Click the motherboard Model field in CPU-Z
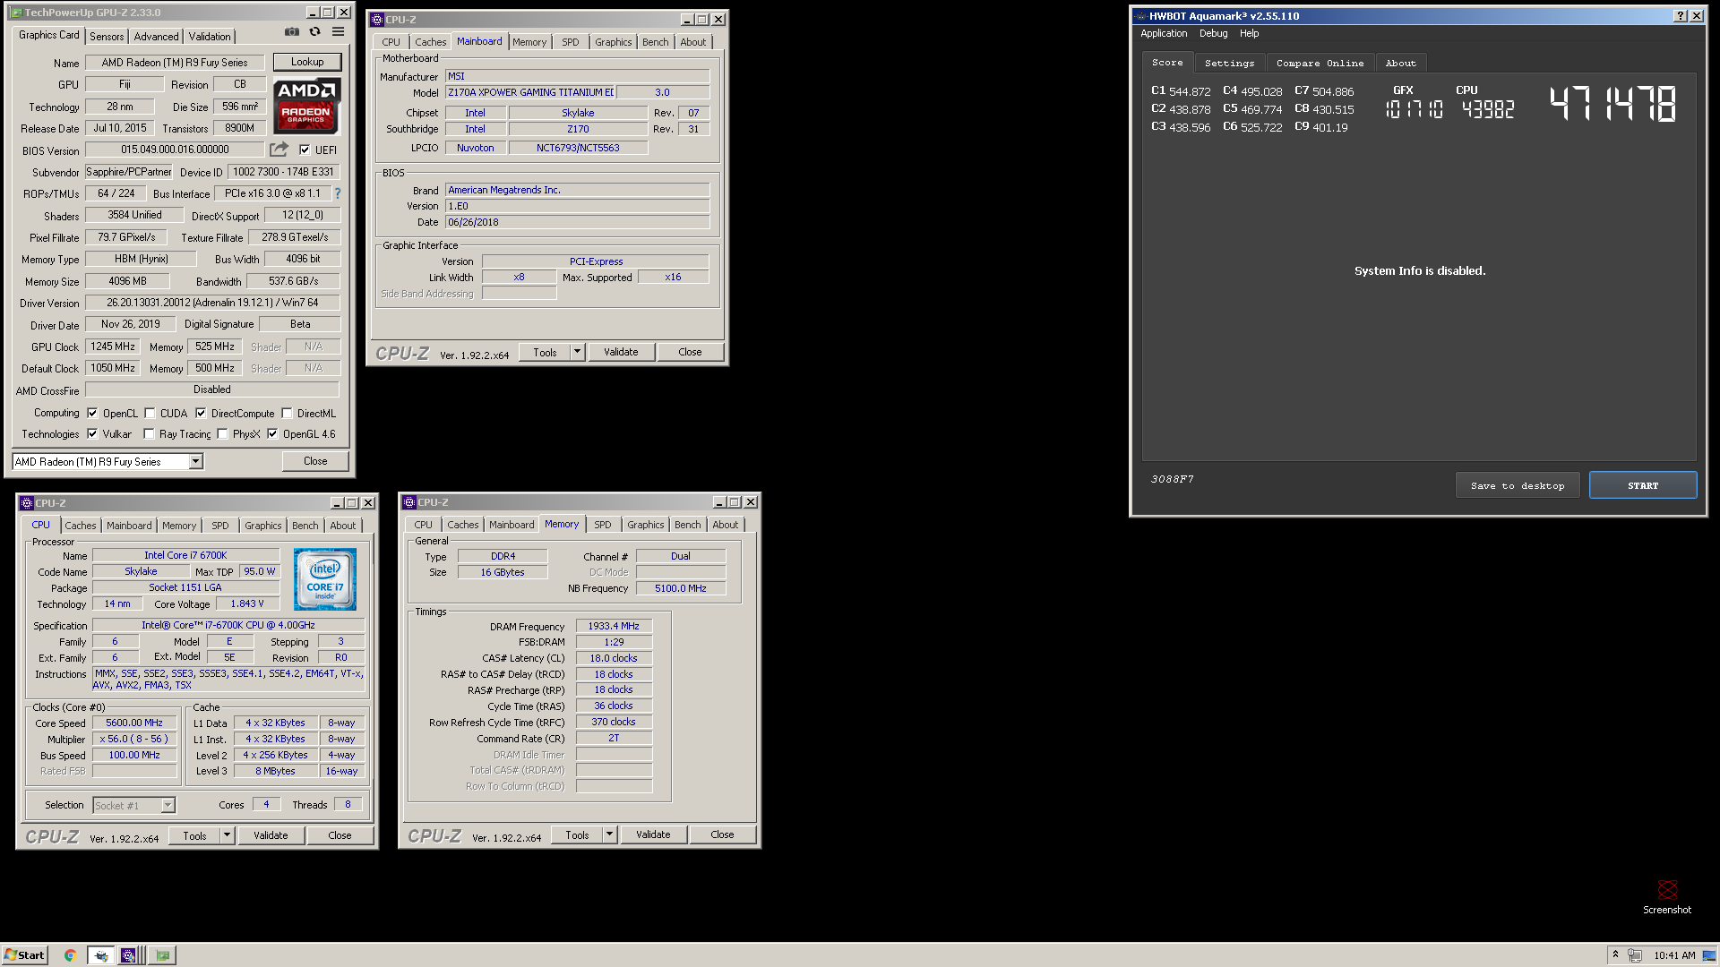This screenshot has height=967, width=1720. (530, 92)
